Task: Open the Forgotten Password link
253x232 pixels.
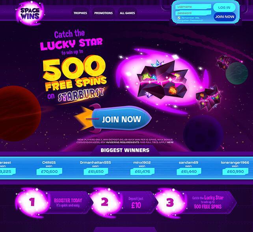Action: [x=190, y=21]
